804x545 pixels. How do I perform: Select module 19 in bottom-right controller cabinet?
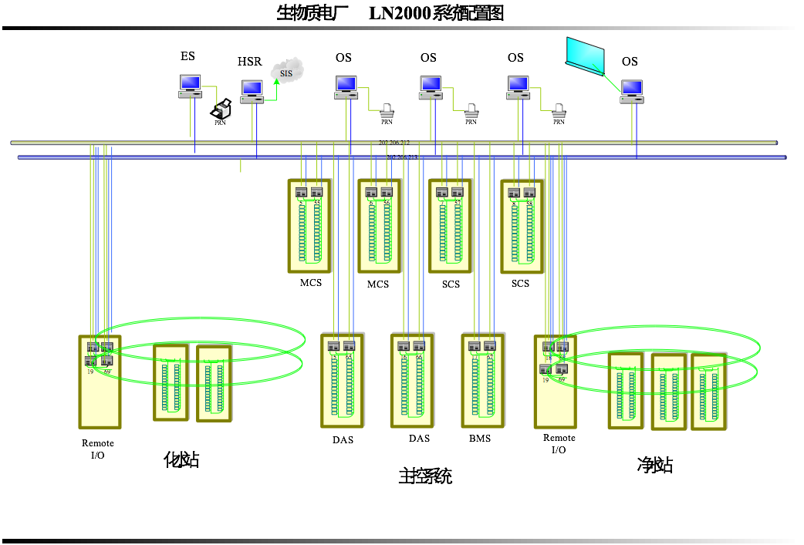coord(546,369)
